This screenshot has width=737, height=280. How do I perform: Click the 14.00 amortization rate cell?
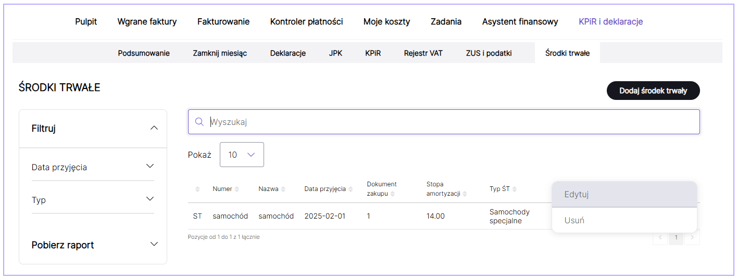click(435, 216)
